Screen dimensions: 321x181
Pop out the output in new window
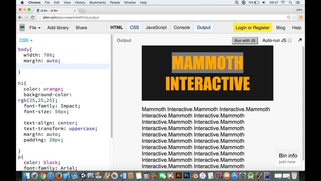click(x=300, y=40)
